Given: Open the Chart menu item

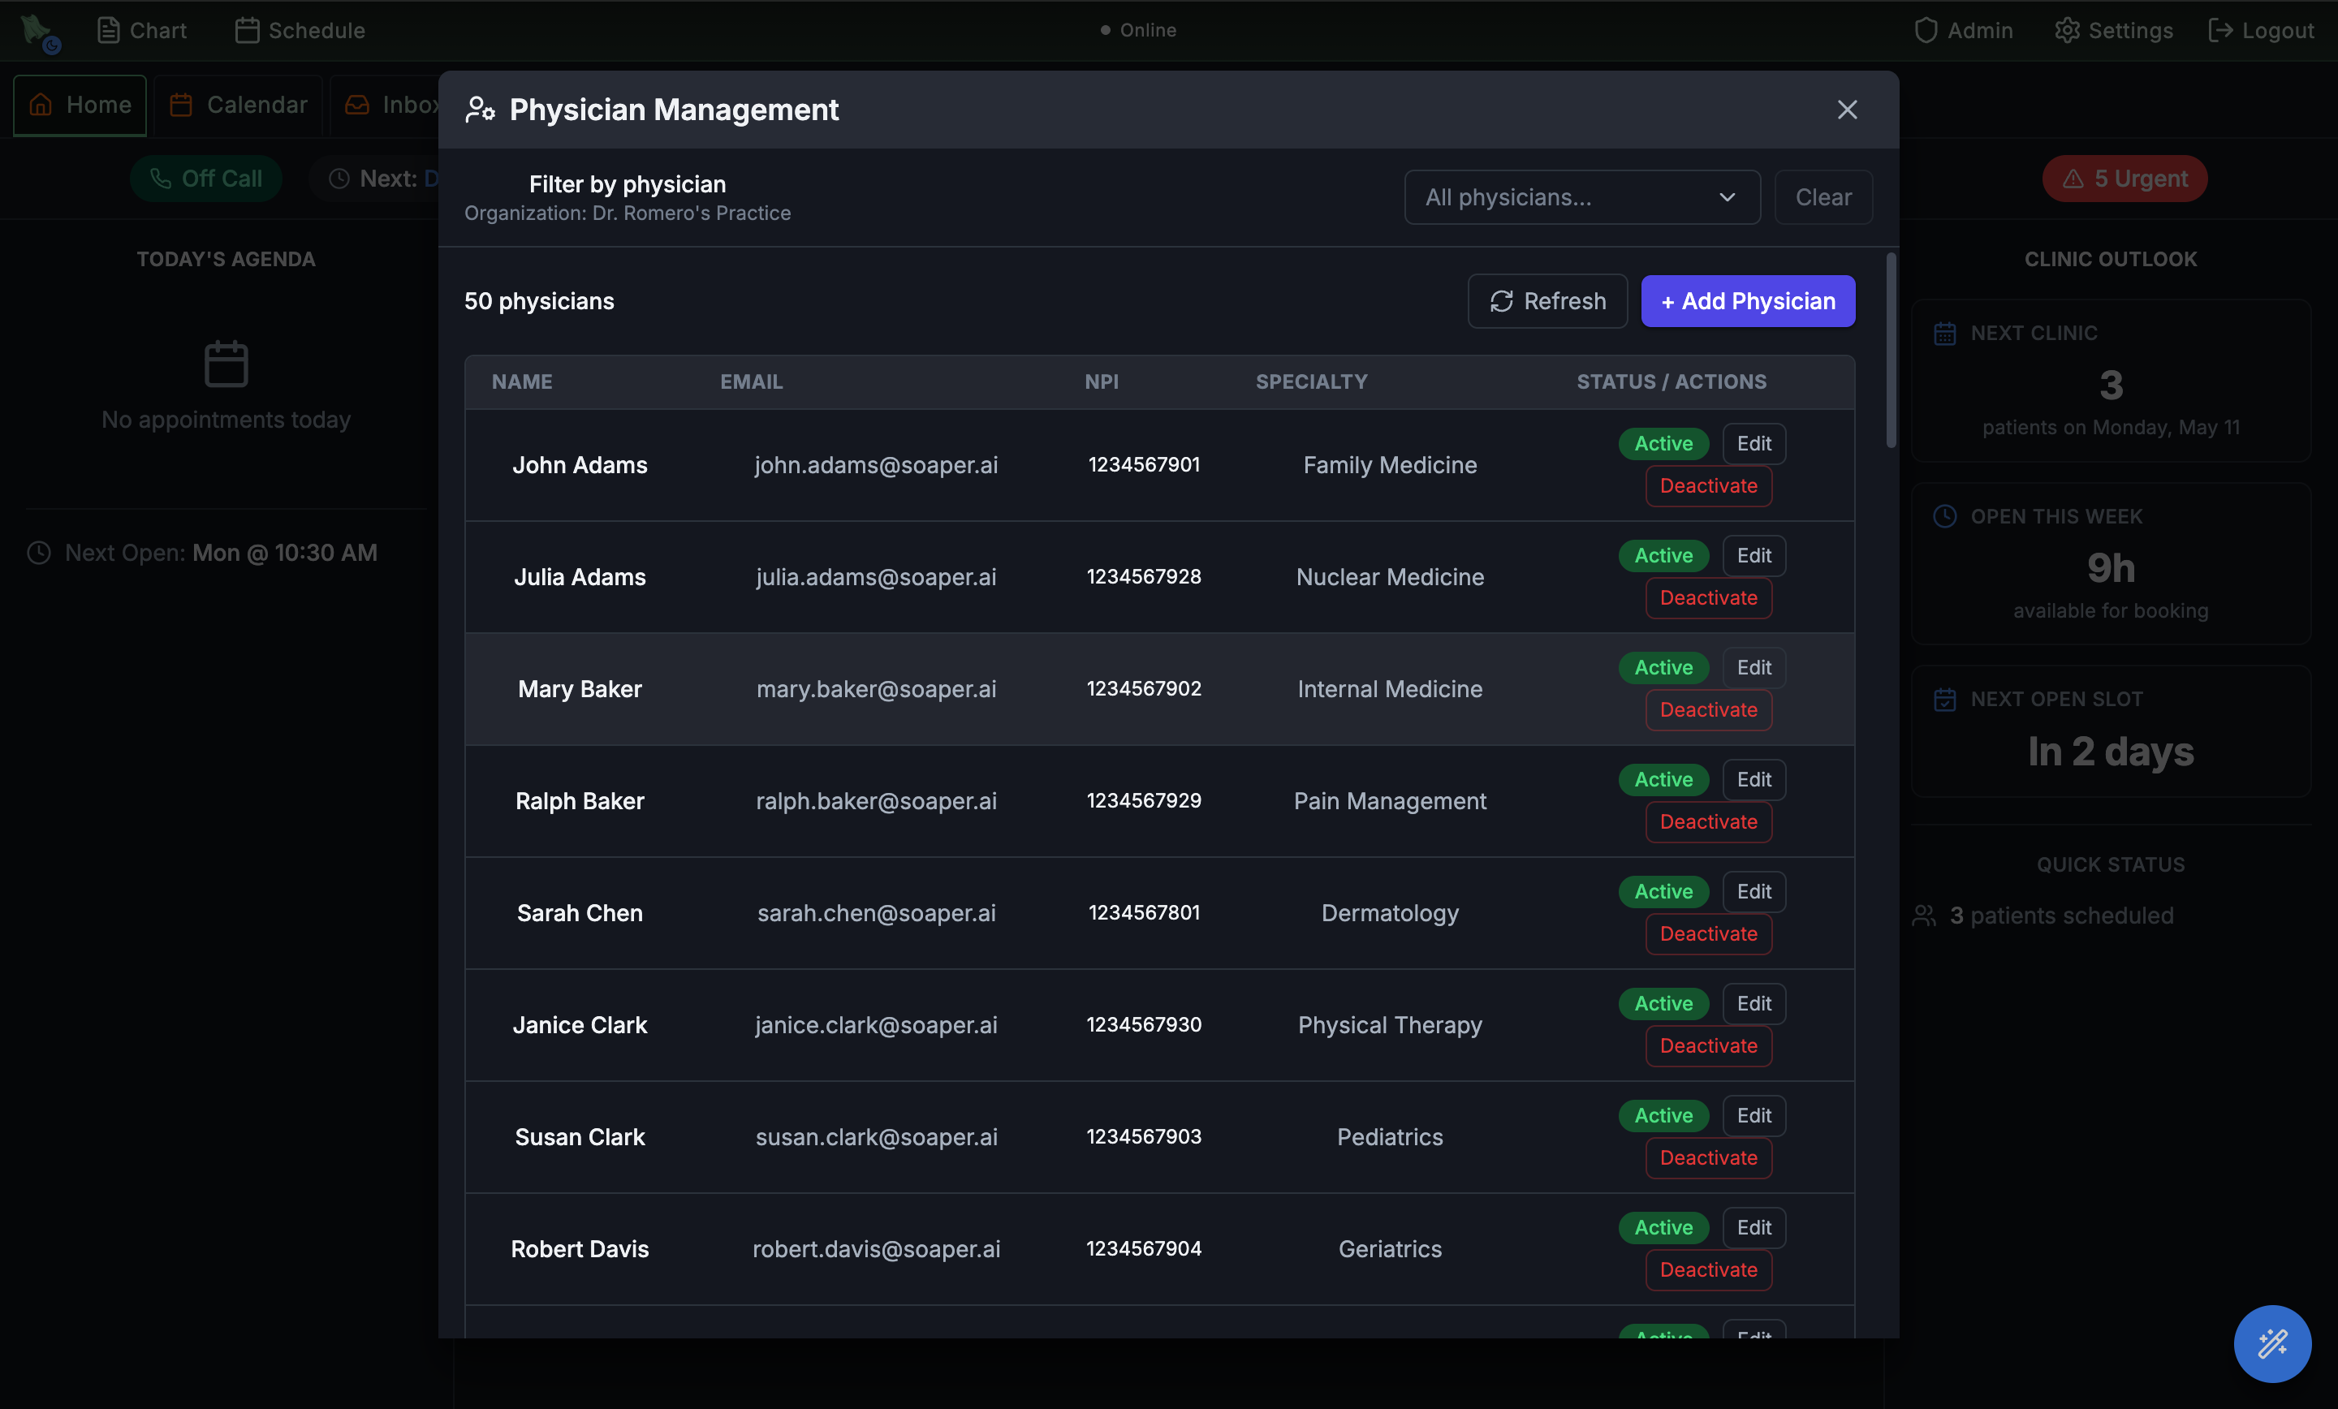Looking at the screenshot, I should pyautogui.click(x=141, y=30).
